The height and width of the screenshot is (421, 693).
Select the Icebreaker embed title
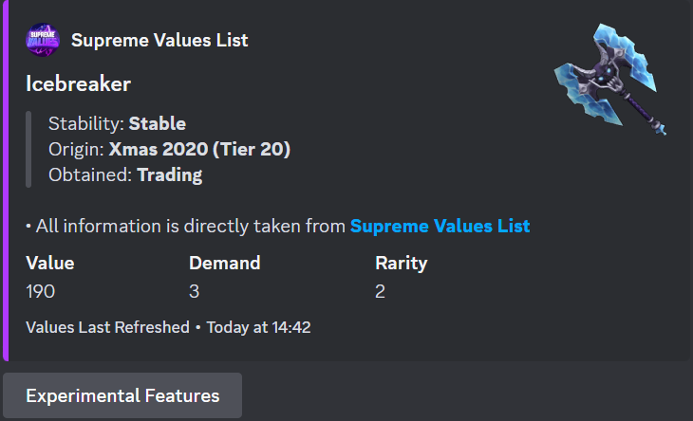(78, 83)
